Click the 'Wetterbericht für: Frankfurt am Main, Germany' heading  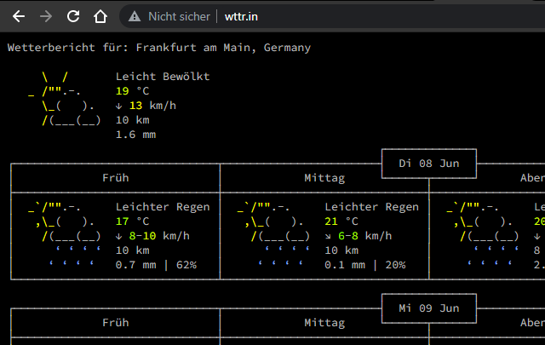159,48
